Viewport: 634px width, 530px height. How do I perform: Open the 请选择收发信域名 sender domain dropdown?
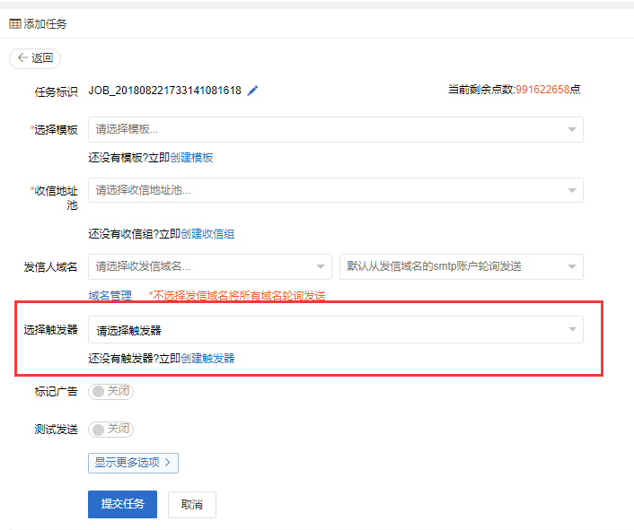click(x=209, y=266)
